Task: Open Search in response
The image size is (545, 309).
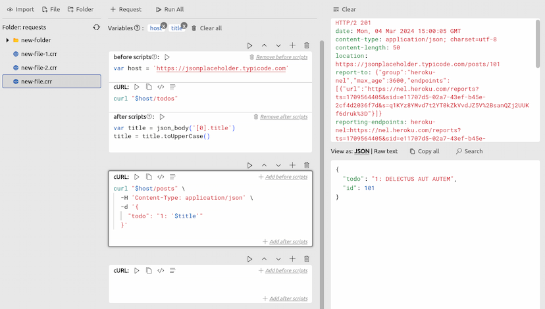Action: point(469,151)
